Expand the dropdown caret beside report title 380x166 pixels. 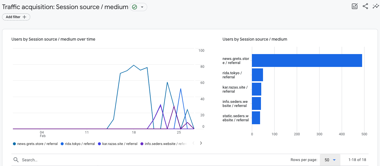point(142,7)
